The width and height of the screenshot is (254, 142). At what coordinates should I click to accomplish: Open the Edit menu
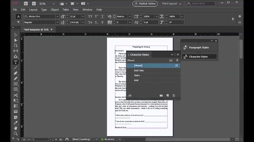click(x=23, y=10)
